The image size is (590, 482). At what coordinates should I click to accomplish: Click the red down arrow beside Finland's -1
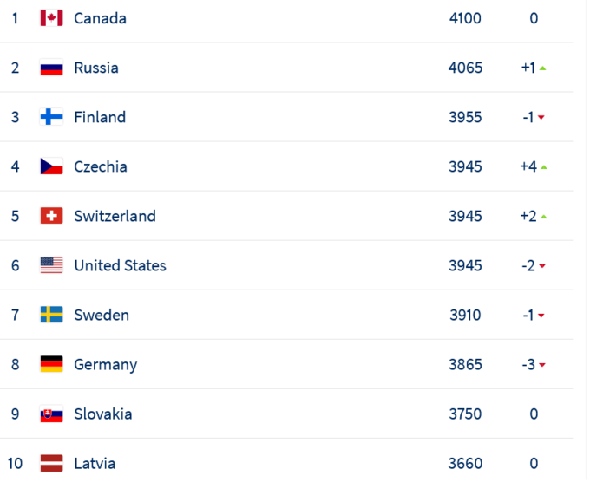pyautogui.click(x=541, y=118)
